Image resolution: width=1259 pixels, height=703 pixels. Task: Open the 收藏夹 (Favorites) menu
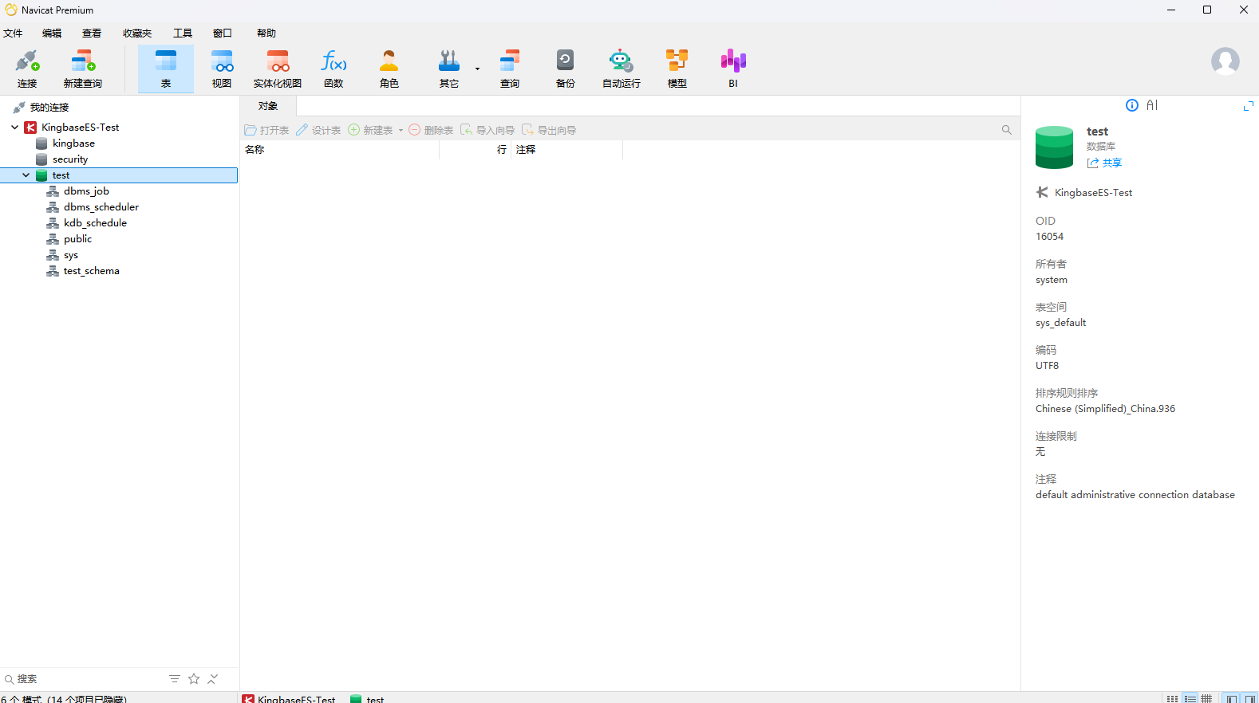137,33
